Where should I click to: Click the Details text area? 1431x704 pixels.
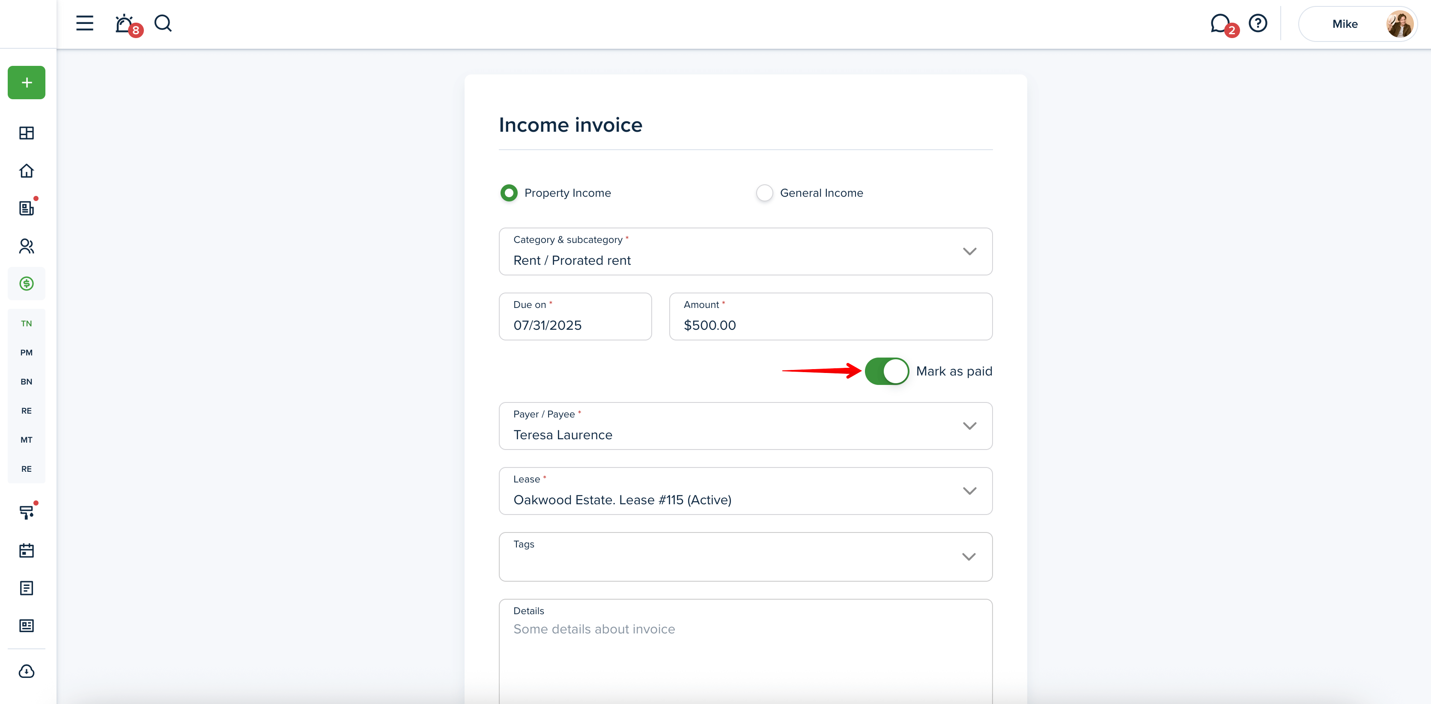[x=745, y=651]
